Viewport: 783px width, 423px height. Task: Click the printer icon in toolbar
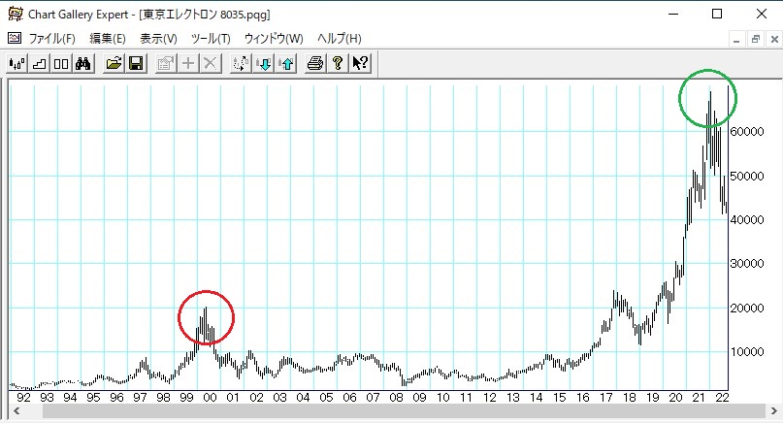314,64
